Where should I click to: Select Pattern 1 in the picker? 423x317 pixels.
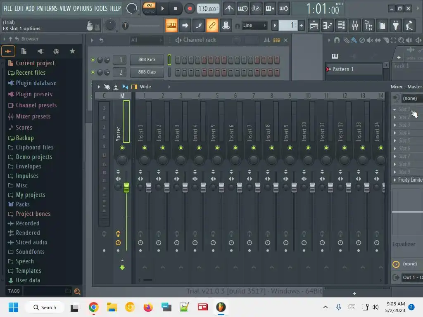(354, 69)
